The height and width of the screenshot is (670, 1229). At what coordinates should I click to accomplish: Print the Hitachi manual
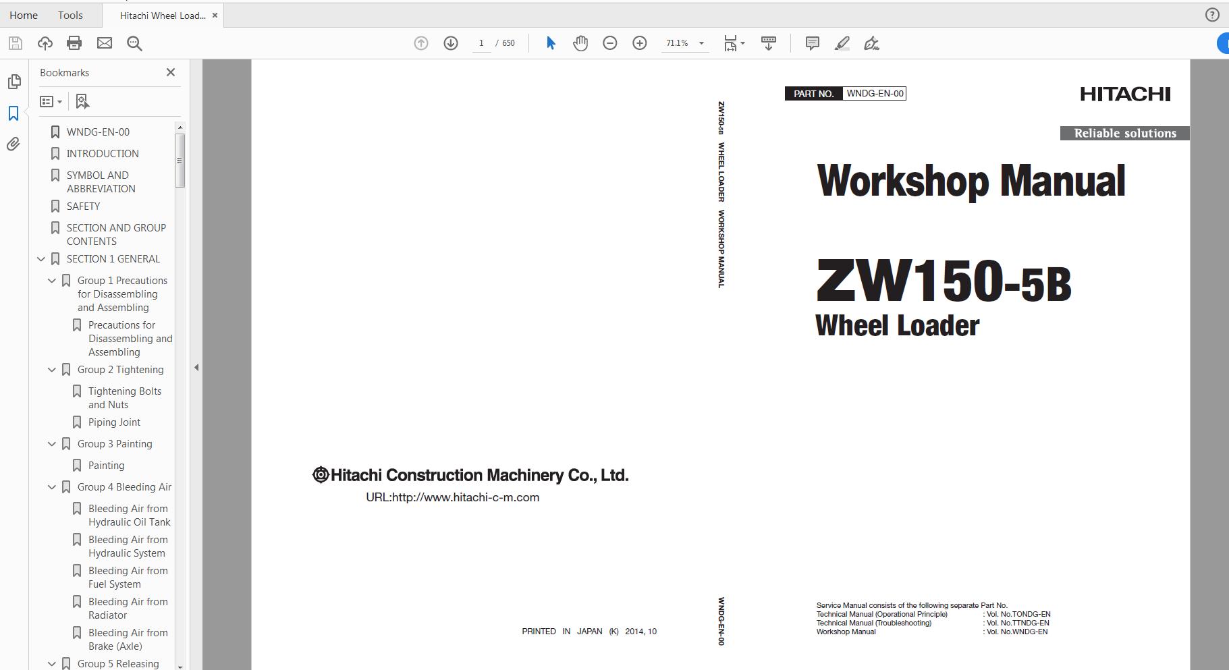[74, 43]
